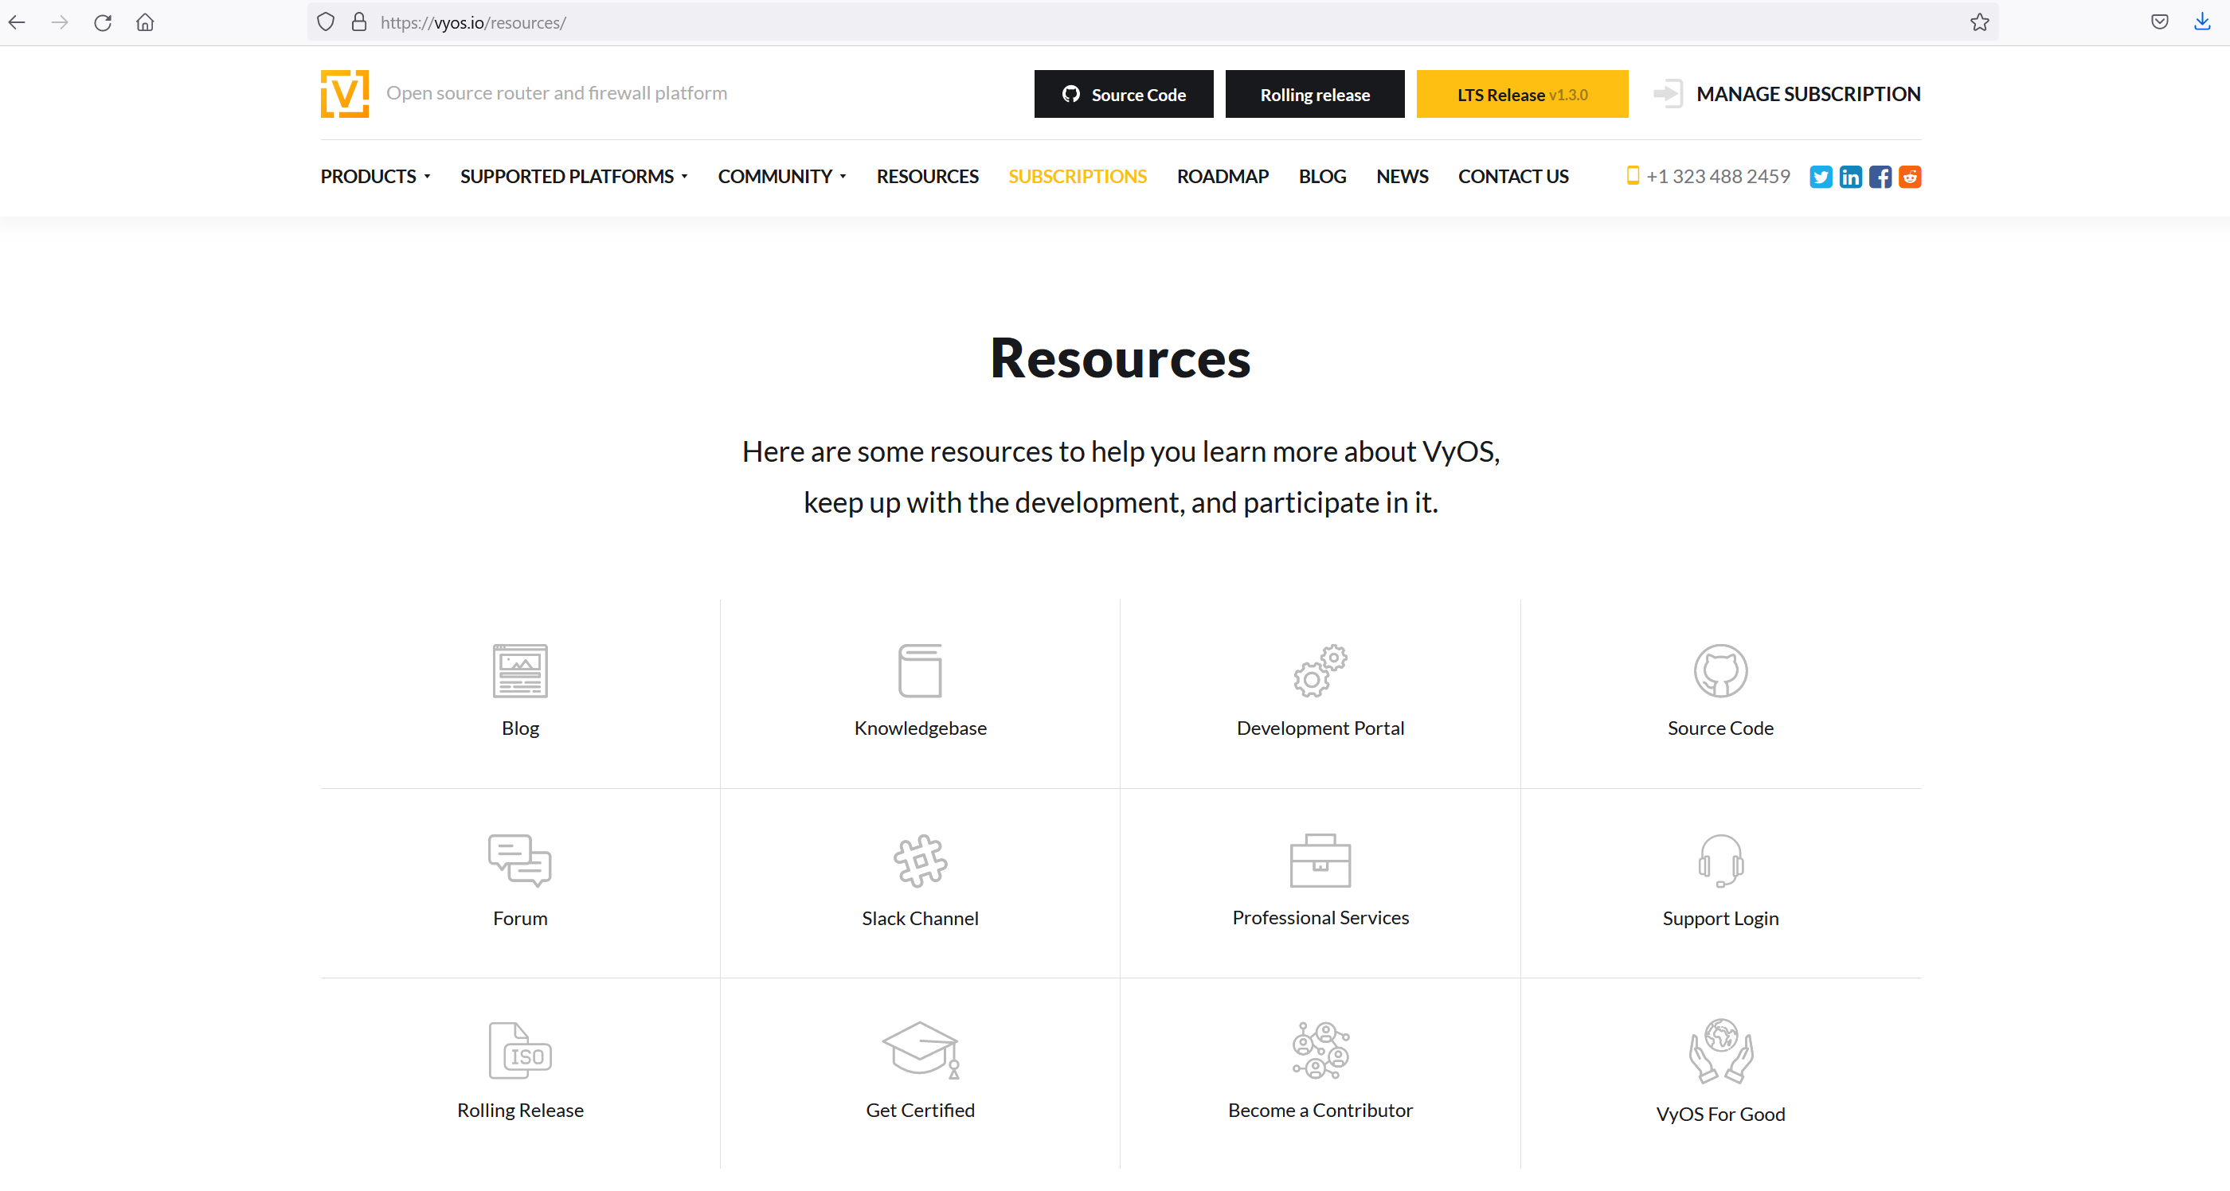Click the Slack Channel text link

[919, 919]
